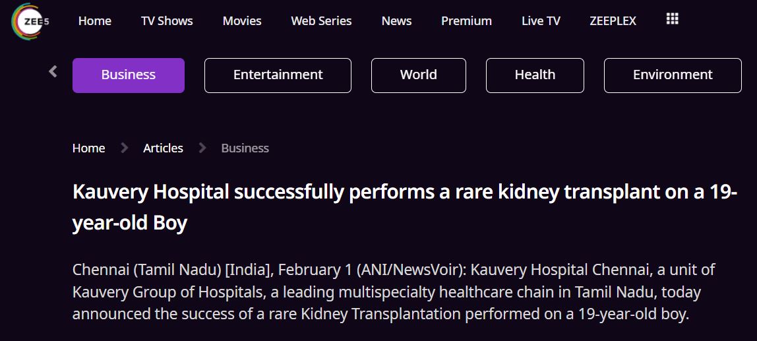Image resolution: width=757 pixels, height=341 pixels.
Task: Click the left arrow beside category chips
Action: (x=53, y=72)
